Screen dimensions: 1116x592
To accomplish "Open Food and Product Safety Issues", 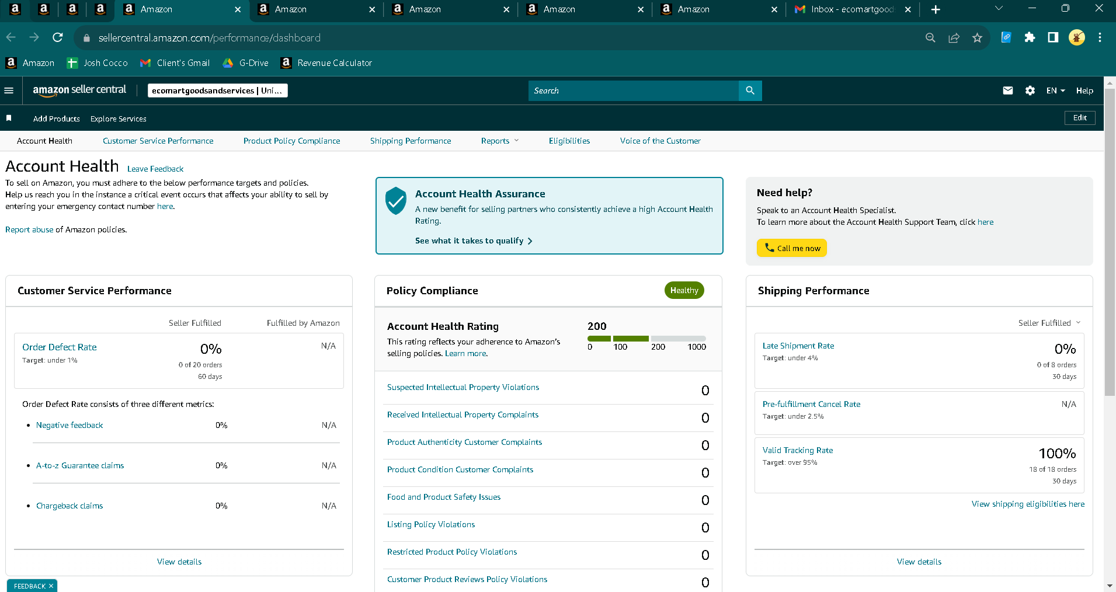I will pyautogui.click(x=444, y=497).
